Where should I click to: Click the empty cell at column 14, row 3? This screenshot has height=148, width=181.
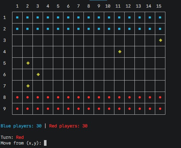(150, 40)
